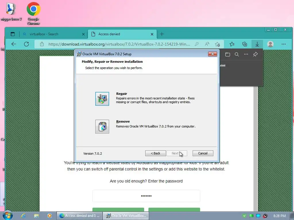Click the Remove installation icon button
294x220 pixels.
(102, 126)
